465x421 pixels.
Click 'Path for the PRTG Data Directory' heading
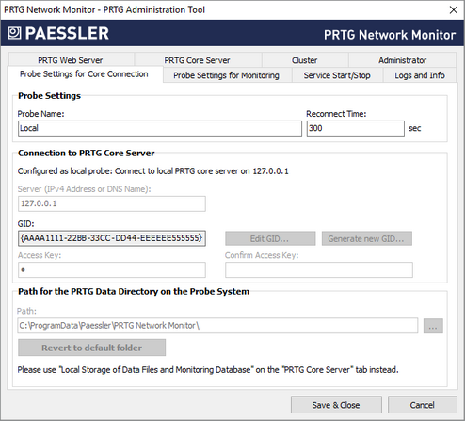pyautogui.click(x=134, y=291)
